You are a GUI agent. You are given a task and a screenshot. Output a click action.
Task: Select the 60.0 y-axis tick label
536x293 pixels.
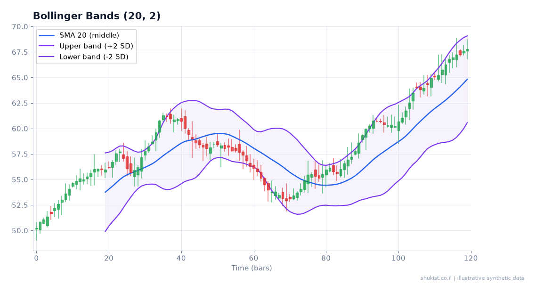[20, 129]
